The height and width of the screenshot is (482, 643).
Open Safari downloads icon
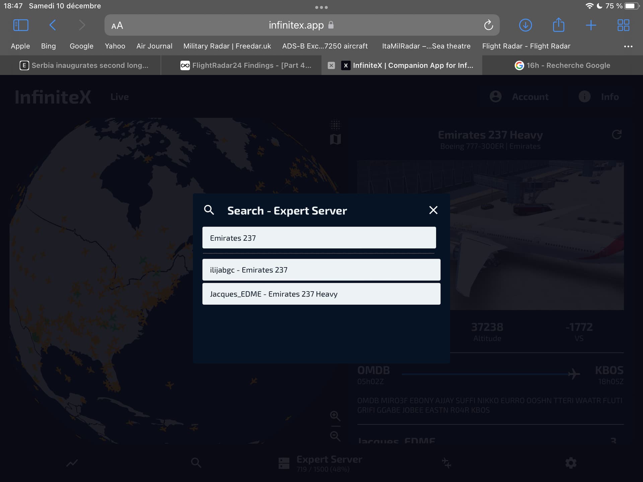[525, 25]
